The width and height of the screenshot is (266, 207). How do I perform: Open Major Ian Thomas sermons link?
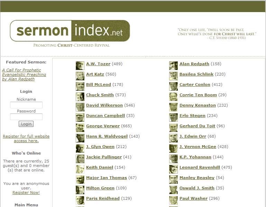(x=107, y=177)
